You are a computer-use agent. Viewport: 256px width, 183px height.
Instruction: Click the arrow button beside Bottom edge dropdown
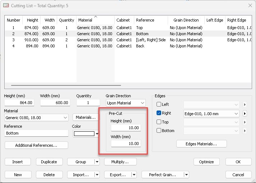245,131
